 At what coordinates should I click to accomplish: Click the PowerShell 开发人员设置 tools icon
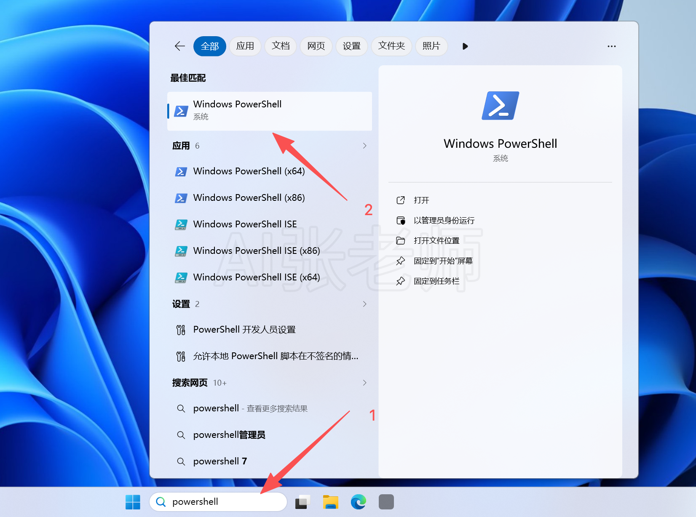[181, 330]
